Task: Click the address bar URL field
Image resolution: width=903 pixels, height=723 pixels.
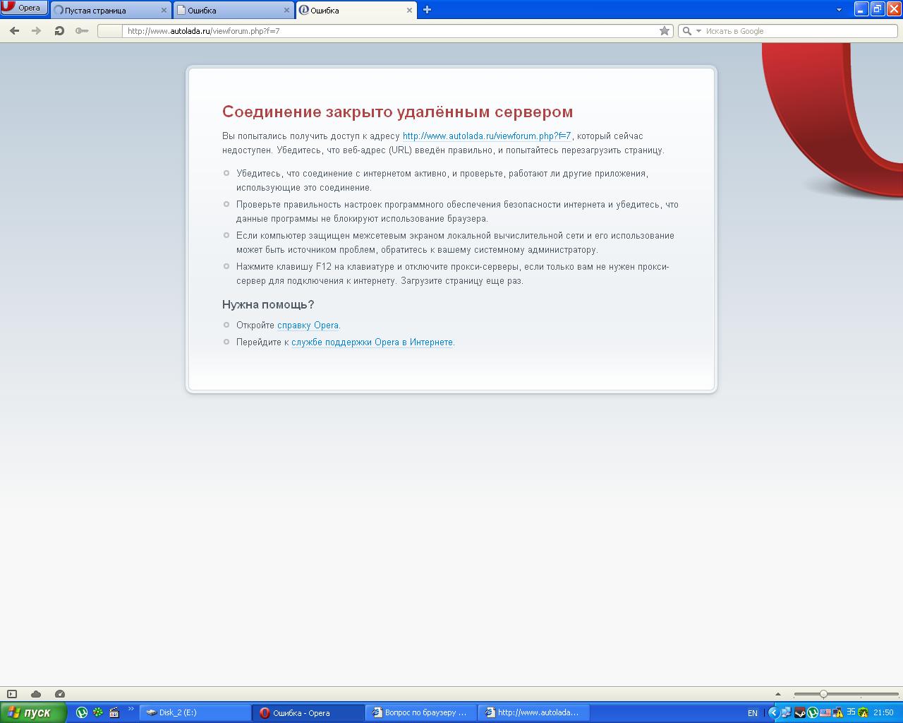Action: [x=390, y=31]
